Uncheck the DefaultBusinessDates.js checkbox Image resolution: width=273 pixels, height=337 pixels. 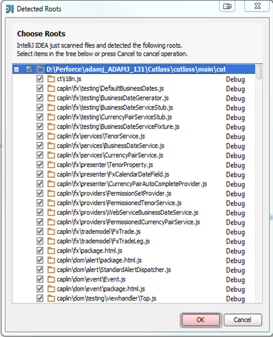(x=40, y=88)
